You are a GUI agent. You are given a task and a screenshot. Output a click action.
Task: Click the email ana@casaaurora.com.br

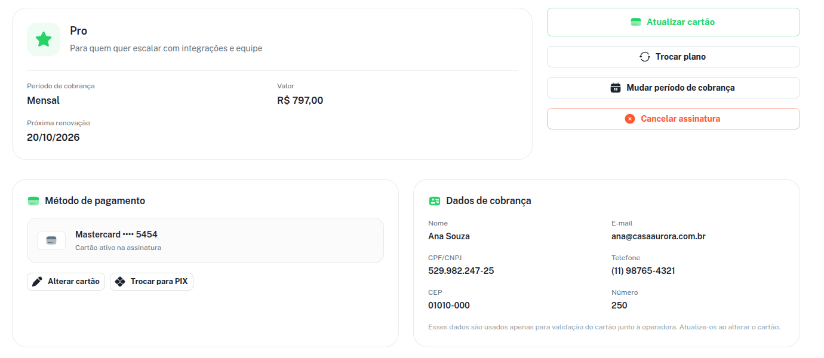[659, 236]
